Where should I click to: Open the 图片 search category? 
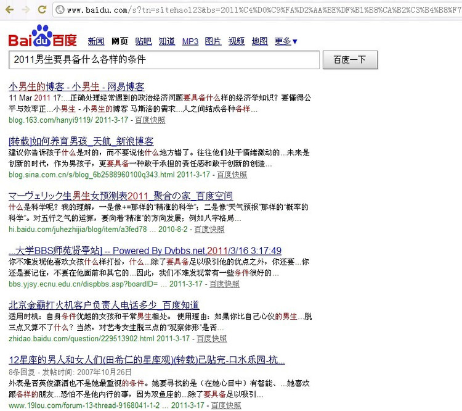point(213,41)
